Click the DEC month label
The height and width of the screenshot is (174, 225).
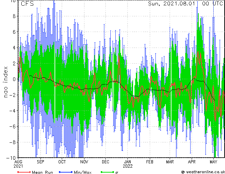[105, 162]
